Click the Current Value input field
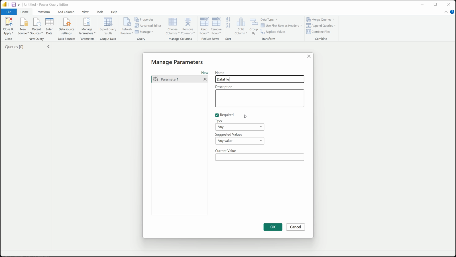This screenshot has height=257, width=456. [x=260, y=157]
